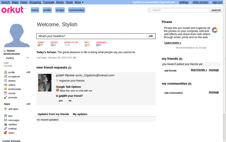Open News link in top bar

[x=24, y=2]
